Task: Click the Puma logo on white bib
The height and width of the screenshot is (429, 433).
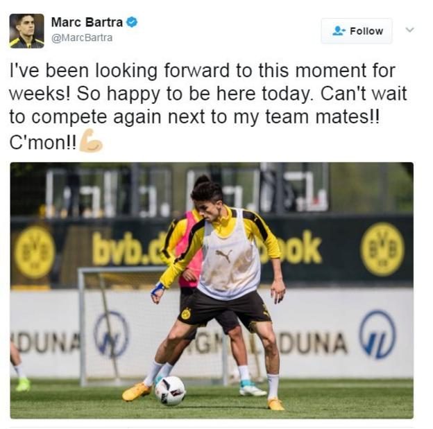Action: pos(223,255)
